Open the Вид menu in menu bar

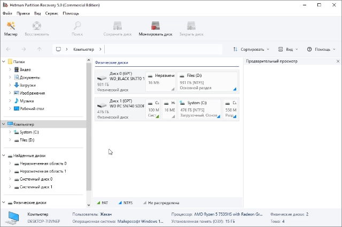pyautogui.click(x=37, y=13)
